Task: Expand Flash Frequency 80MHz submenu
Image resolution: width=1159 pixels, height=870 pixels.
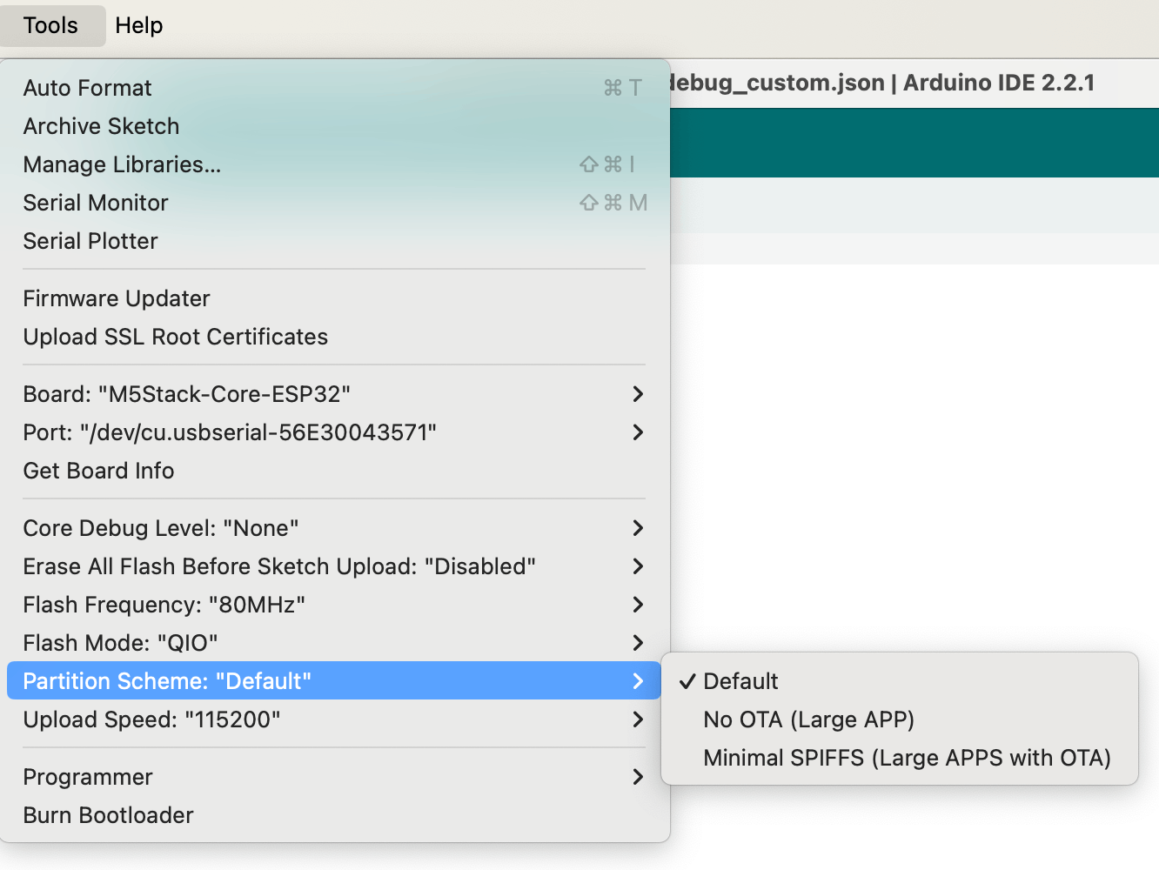Action: [x=334, y=605]
